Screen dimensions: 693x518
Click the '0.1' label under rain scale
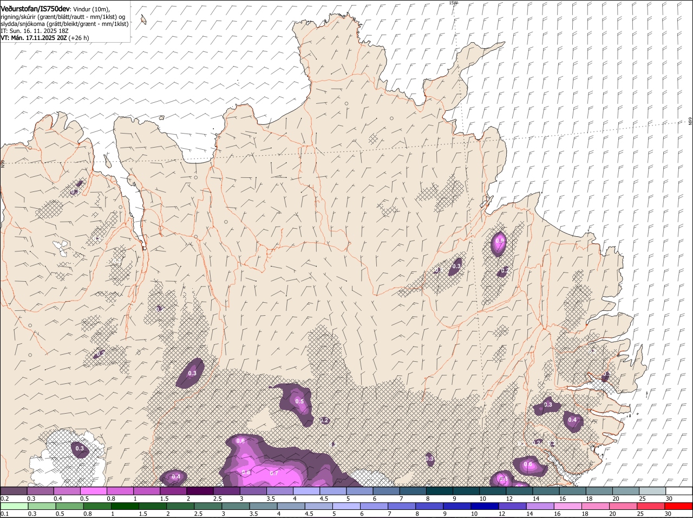tap(4, 514)
